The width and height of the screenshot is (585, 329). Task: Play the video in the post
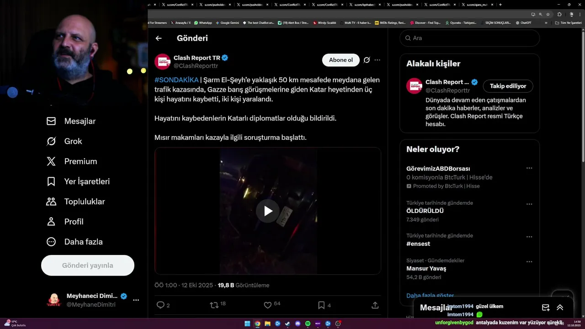[268, 211]
